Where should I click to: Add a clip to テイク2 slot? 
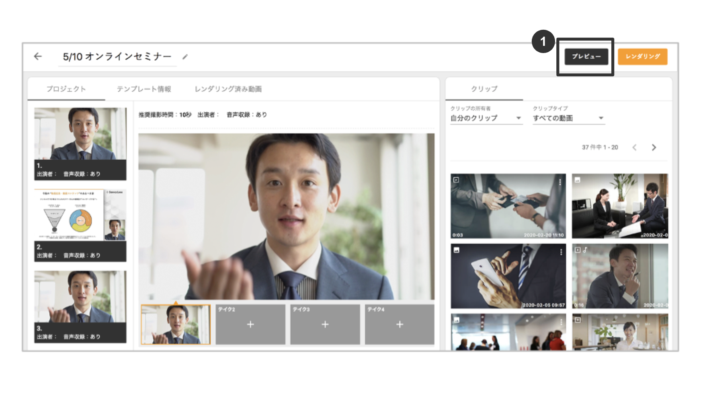click(250, 324)
